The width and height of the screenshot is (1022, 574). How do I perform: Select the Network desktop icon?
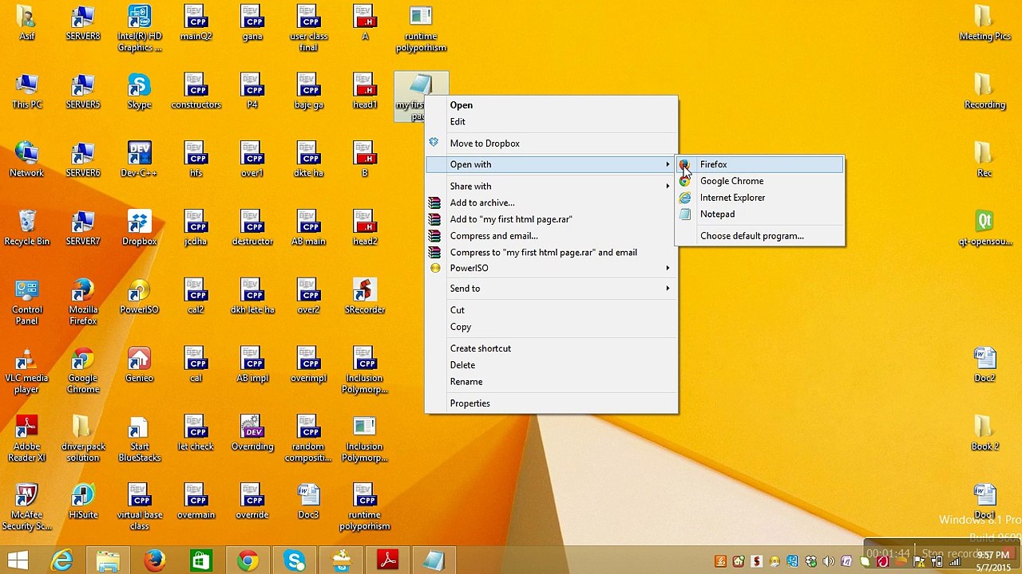26,159
